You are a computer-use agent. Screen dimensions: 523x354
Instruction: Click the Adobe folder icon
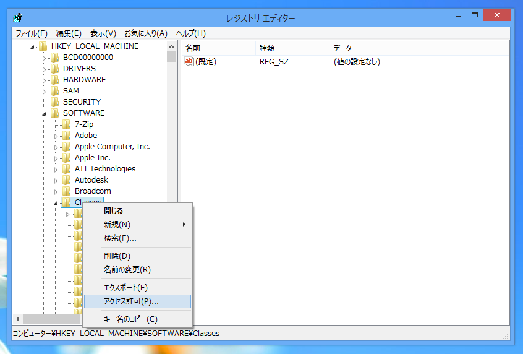(66, 136)
